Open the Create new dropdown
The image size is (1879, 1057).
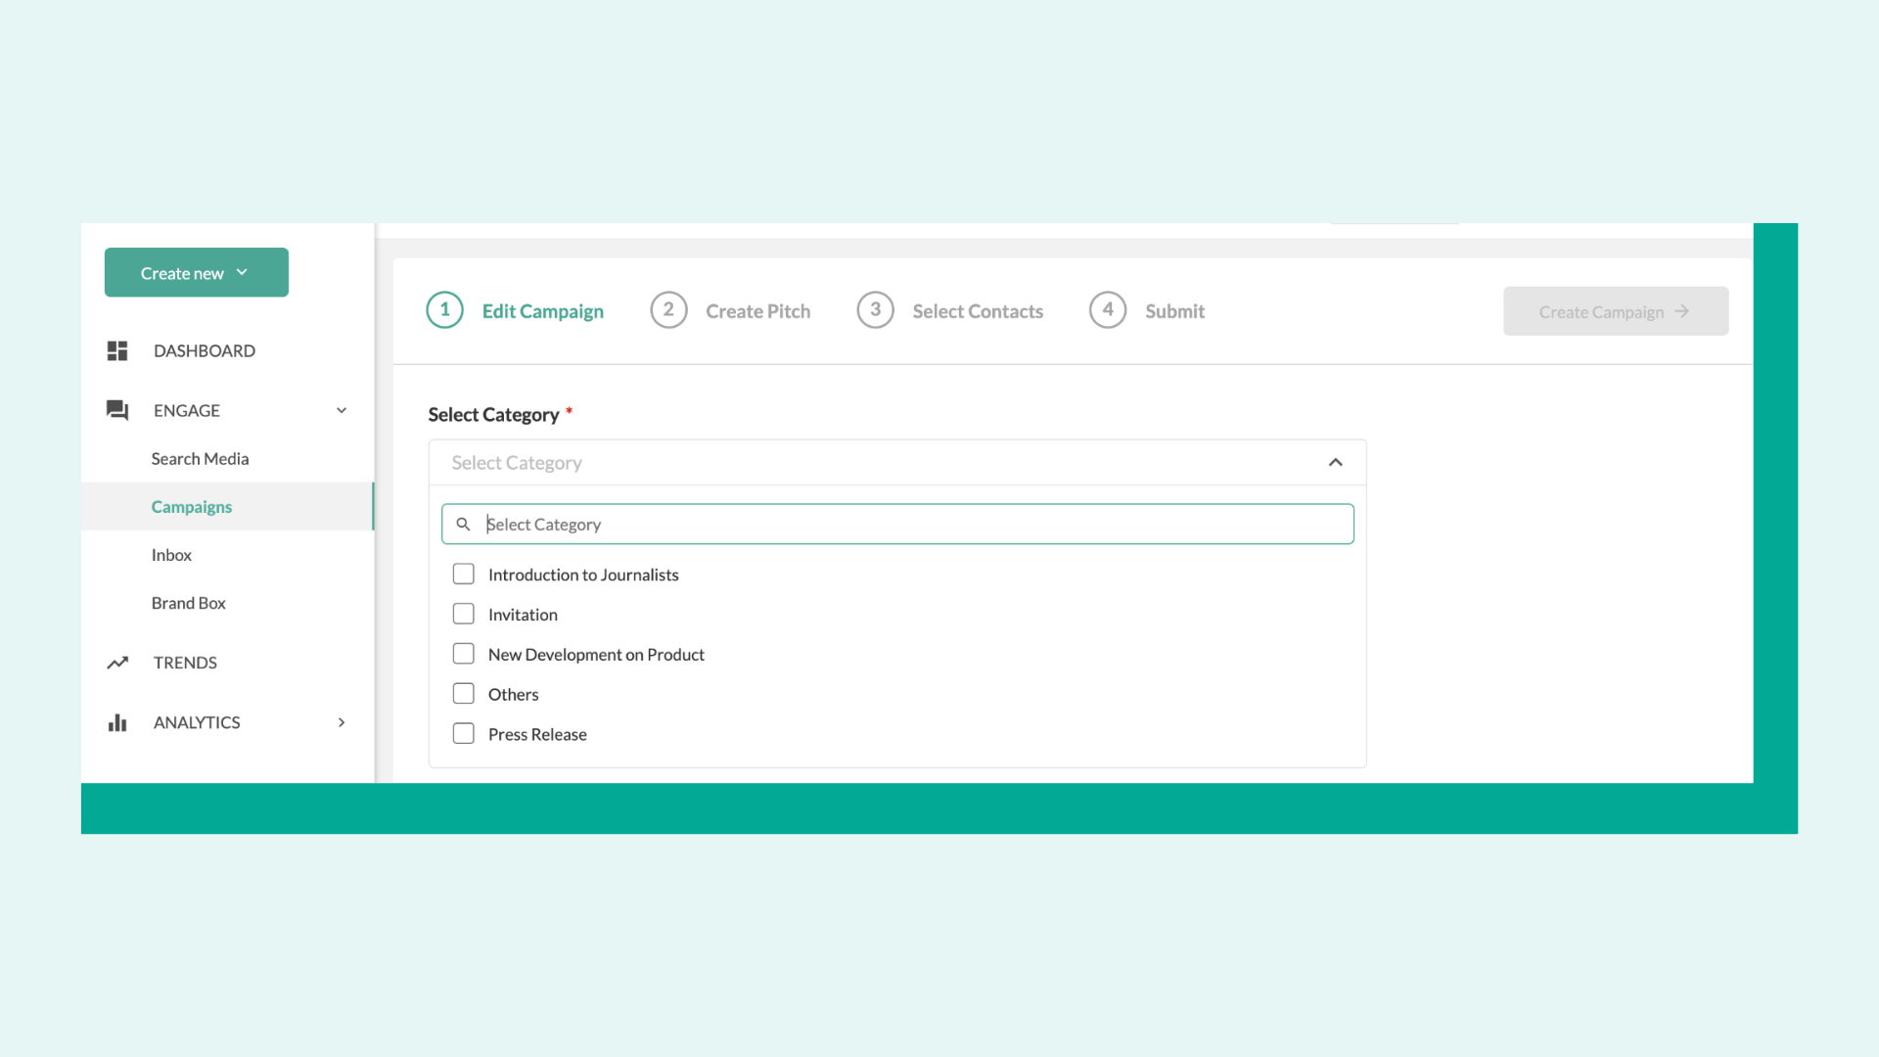pos(197,272)
